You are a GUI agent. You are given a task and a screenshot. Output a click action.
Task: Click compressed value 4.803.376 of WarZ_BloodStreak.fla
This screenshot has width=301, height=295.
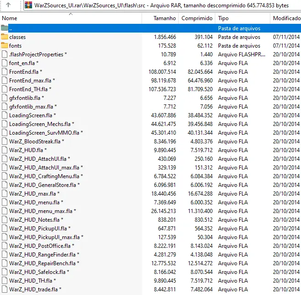click(x=202, y=141)
